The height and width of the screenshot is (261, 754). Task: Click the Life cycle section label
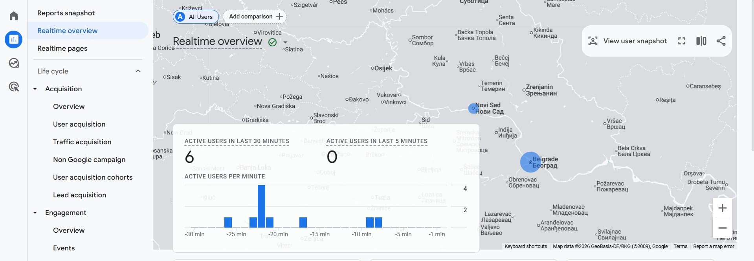click(53, 71)
